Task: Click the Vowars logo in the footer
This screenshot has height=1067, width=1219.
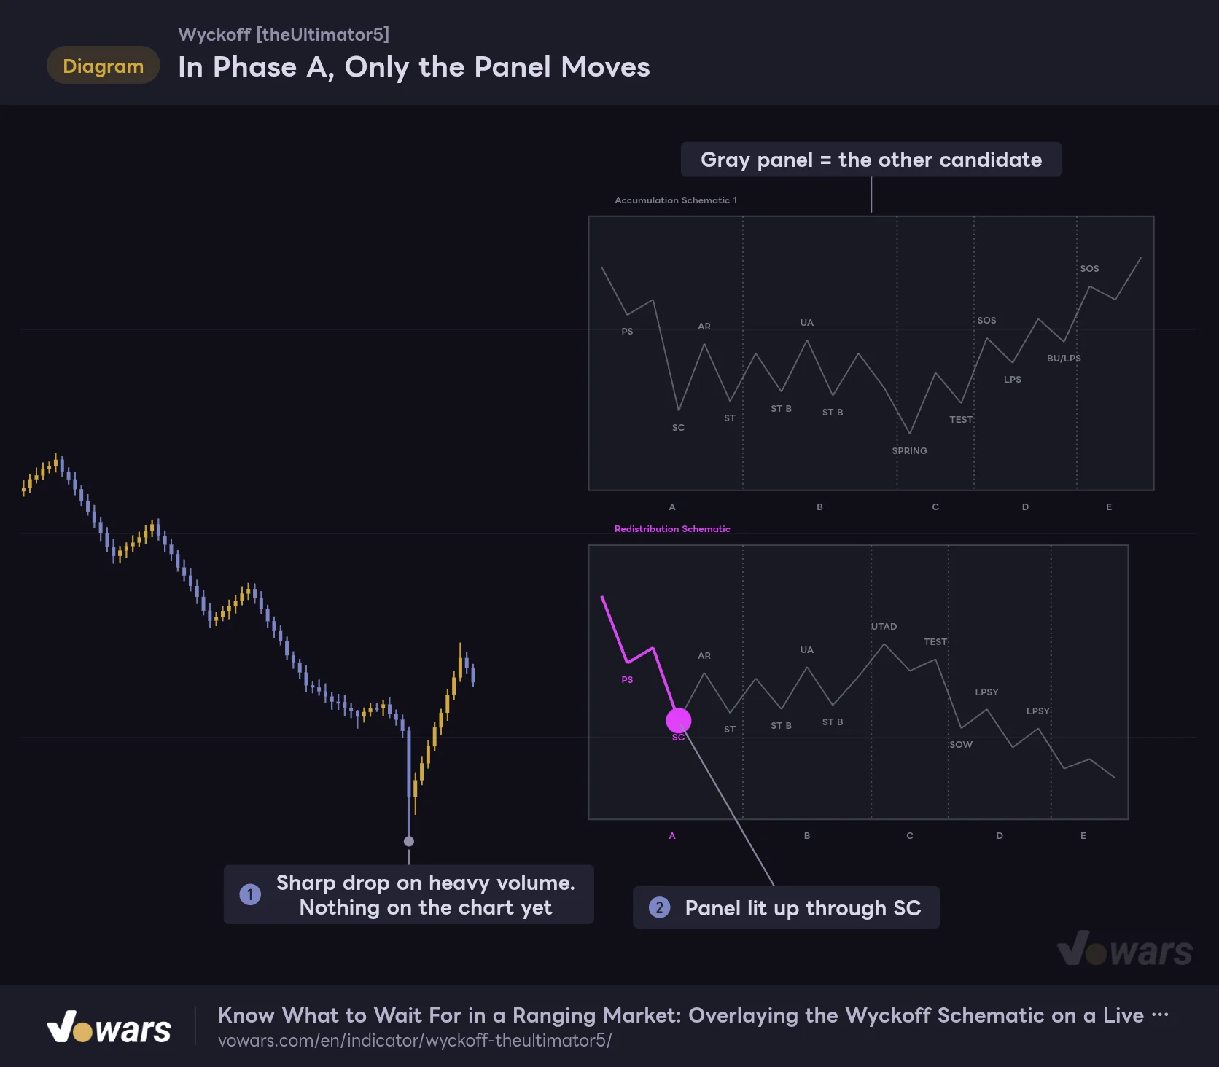Action: [109, 1027]
